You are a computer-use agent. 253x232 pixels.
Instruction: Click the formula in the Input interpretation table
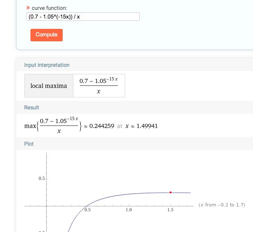(x=99, y=85)
